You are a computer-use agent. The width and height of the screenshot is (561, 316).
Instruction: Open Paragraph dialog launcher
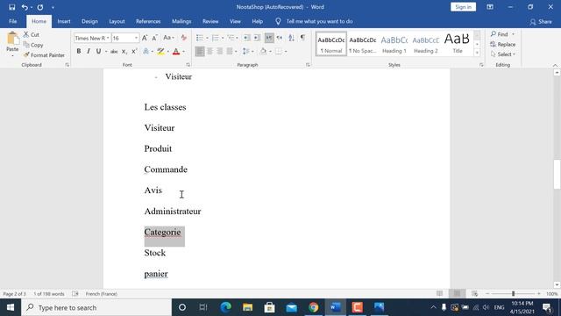pyautogui.click(x=308, y=65)
